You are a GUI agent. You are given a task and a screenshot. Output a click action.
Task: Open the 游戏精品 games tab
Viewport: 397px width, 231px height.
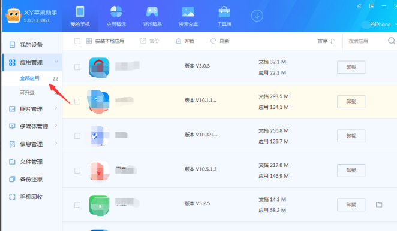152,16
